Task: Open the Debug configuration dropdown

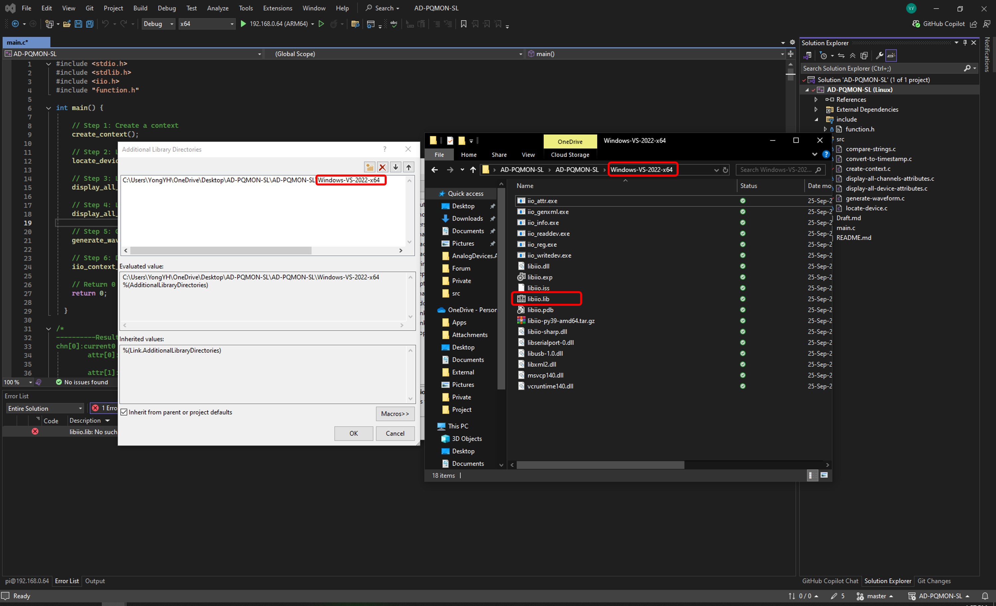Action: (x=158, y=24)
